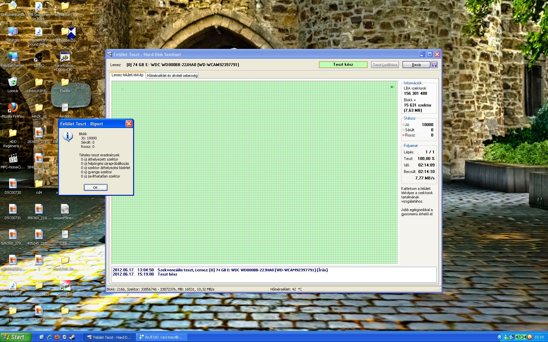Screen dimensions: 548x342
Task: Open the wsusoffline disc image icon
Action: click(x=65, y=212)
